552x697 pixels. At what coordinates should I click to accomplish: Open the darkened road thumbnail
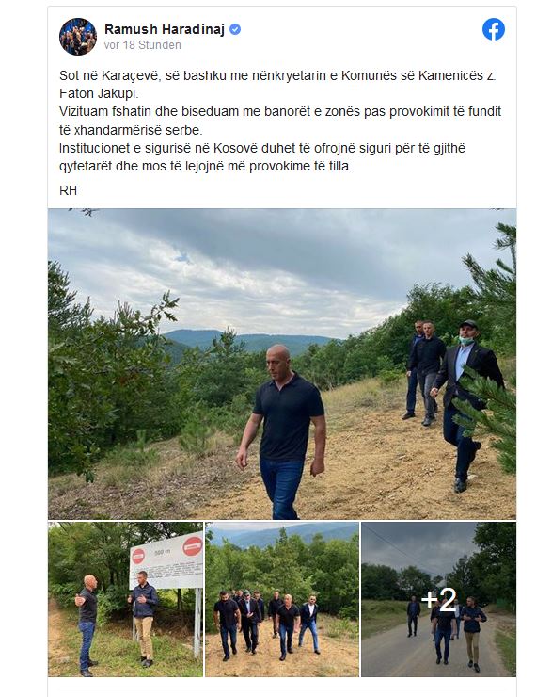pos(438,599)
